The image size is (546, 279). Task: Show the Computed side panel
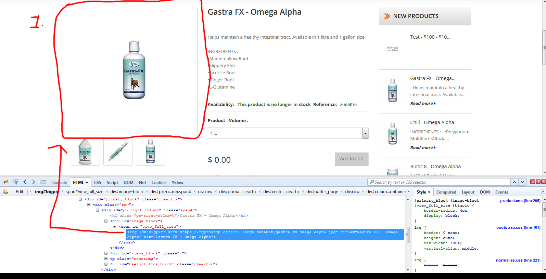coord(446,192)
